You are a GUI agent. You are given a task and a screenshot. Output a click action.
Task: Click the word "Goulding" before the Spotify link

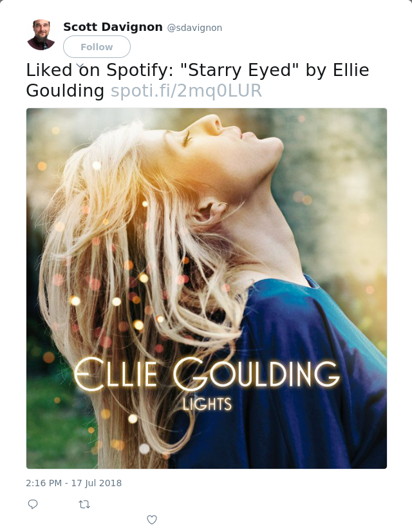tap(65, 91)
